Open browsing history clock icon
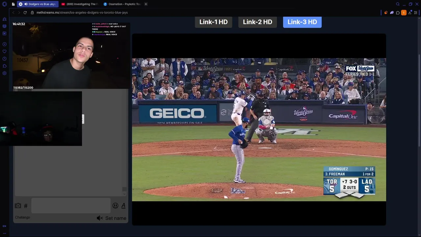 tap(4, 59)
